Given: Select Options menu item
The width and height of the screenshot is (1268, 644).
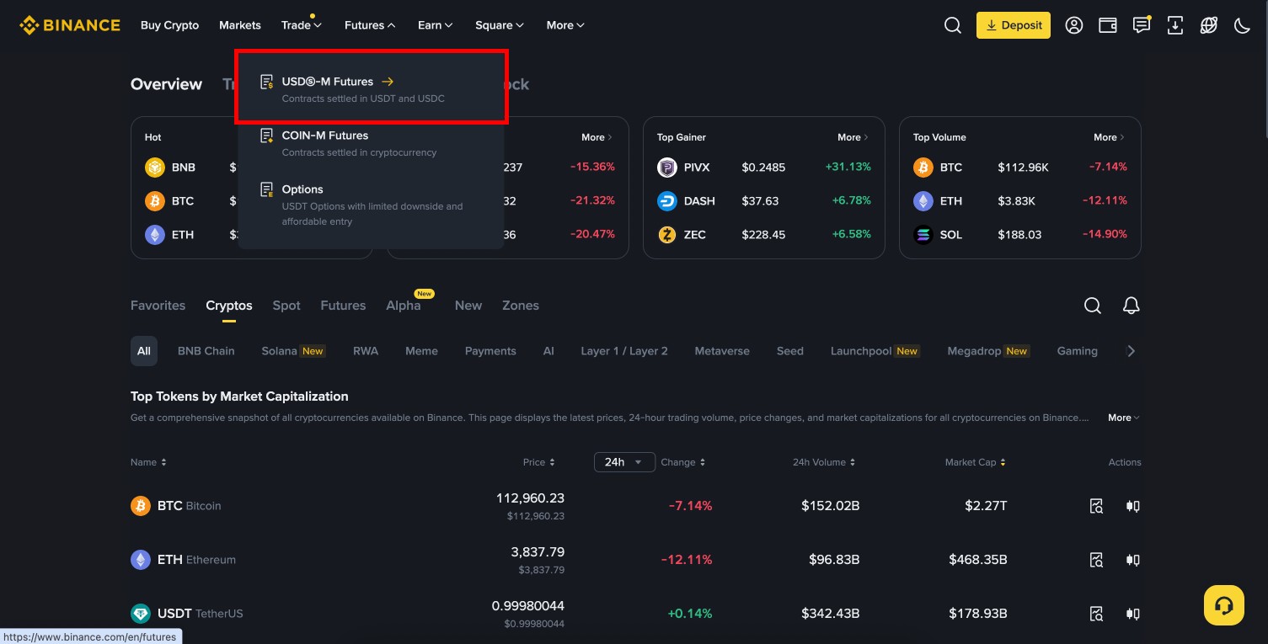Looking at the screenshot, I should [371, 205].
